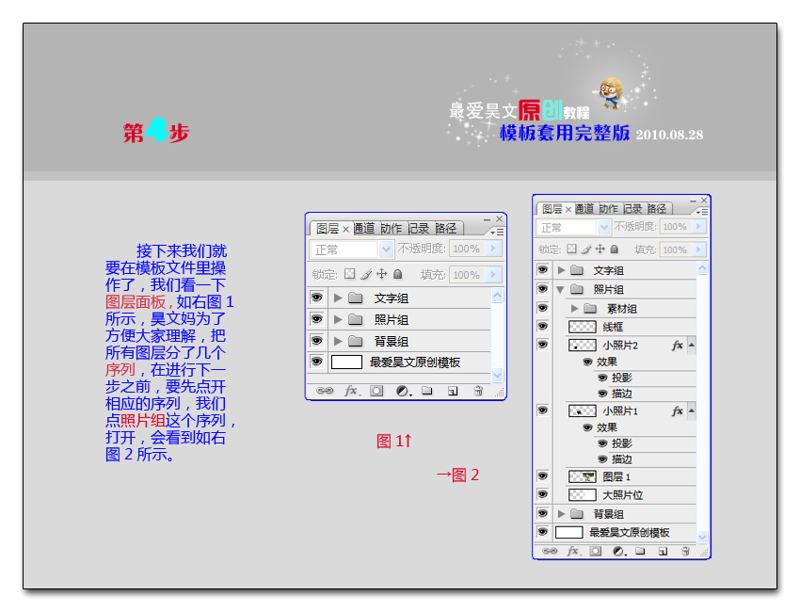Click the trash delete icon in Figure 2 panel
The image size is (800, 612).
point(685,551)
